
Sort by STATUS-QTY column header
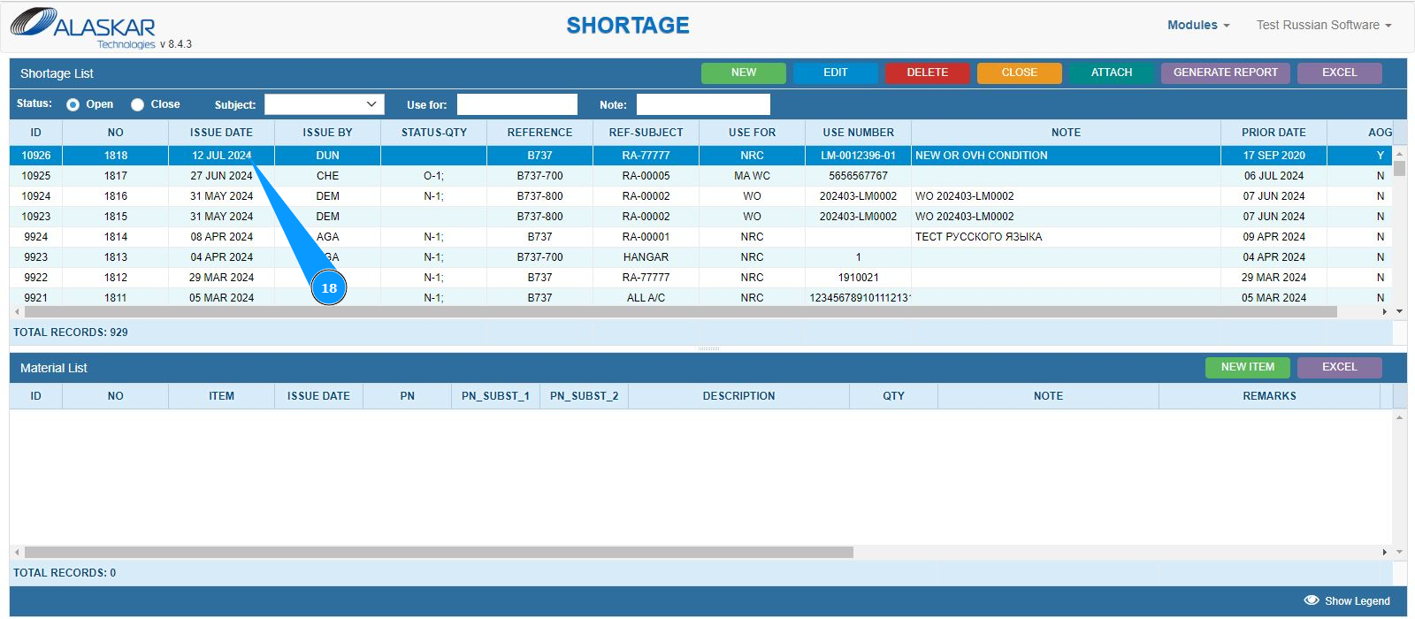(x=433, y=133)
